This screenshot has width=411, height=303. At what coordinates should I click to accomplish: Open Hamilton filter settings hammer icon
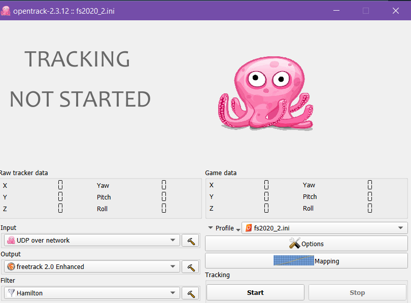191,293
